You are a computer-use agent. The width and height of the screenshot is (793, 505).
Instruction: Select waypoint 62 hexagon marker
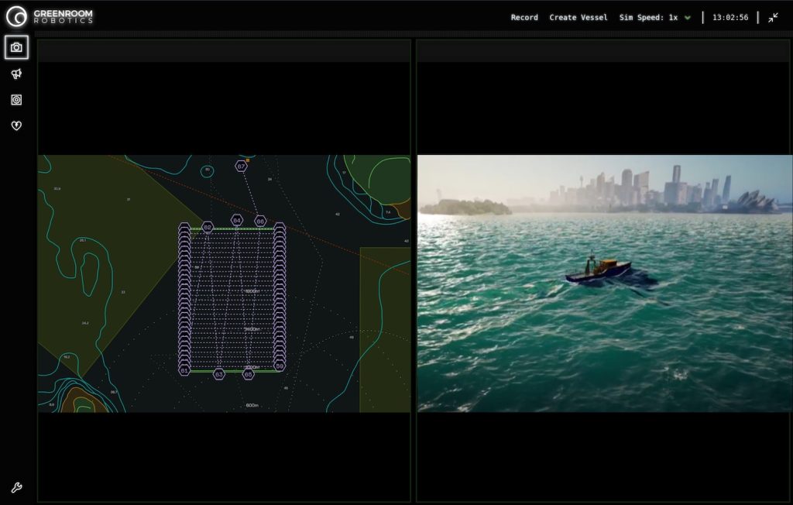[x=208, y=227]
